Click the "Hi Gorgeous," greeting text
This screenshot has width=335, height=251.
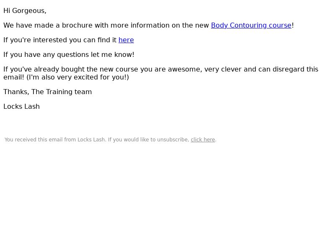point(25,11)
